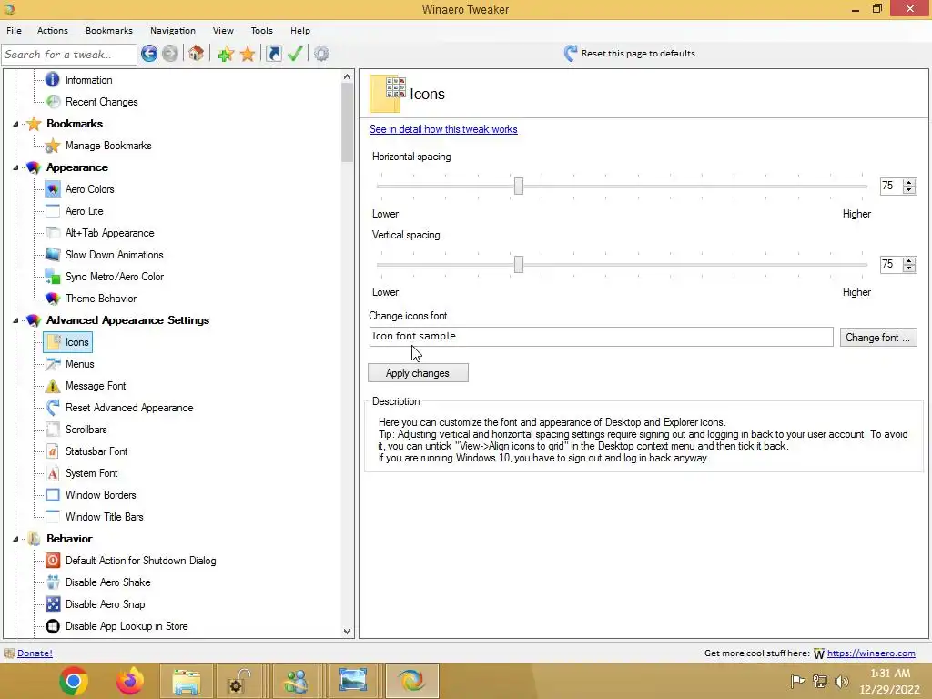
Task: Select Disable Aero Shake tree item
Action: (107, 582)
